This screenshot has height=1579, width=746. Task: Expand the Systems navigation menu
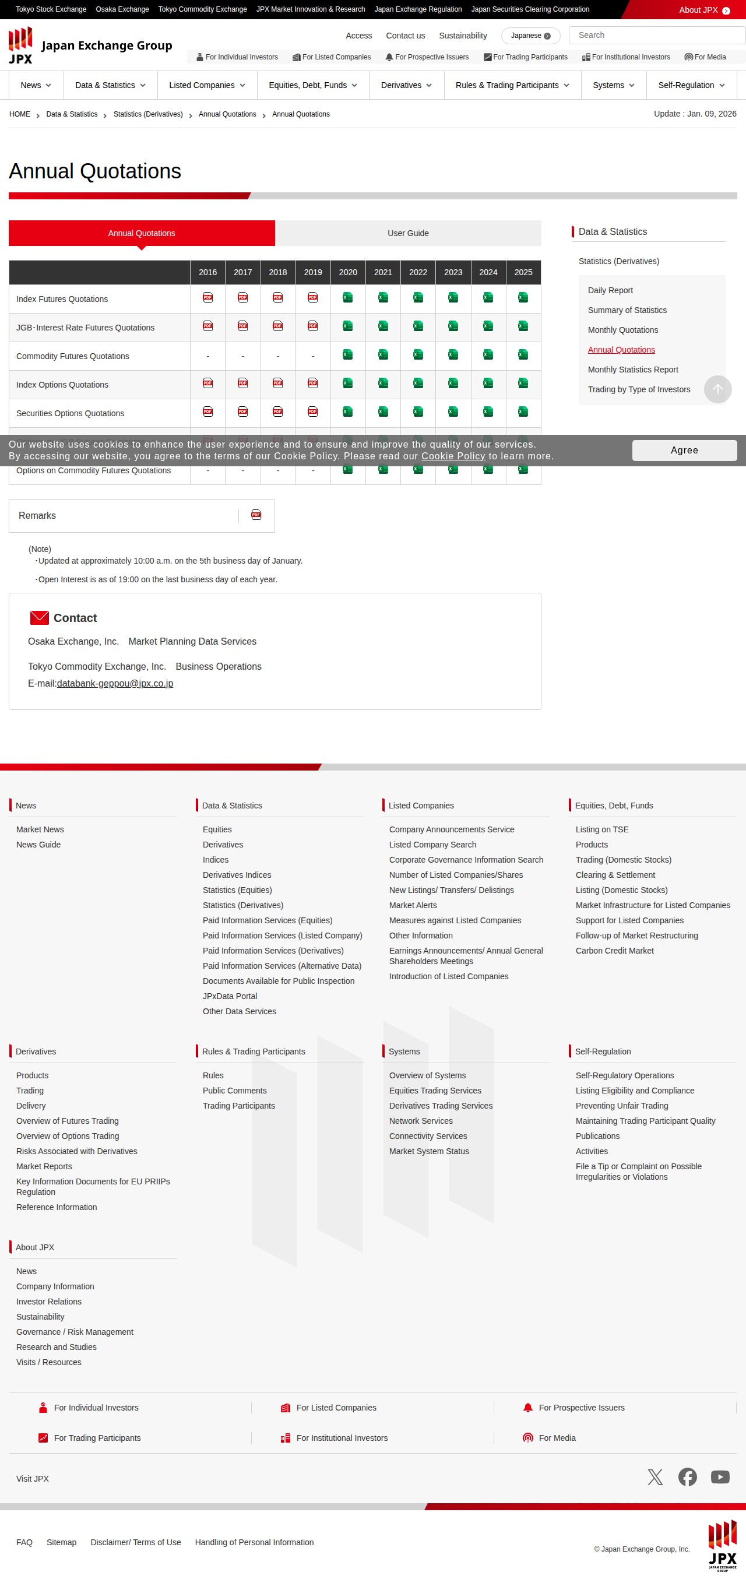pyautogui.click(x=614, y=85)
